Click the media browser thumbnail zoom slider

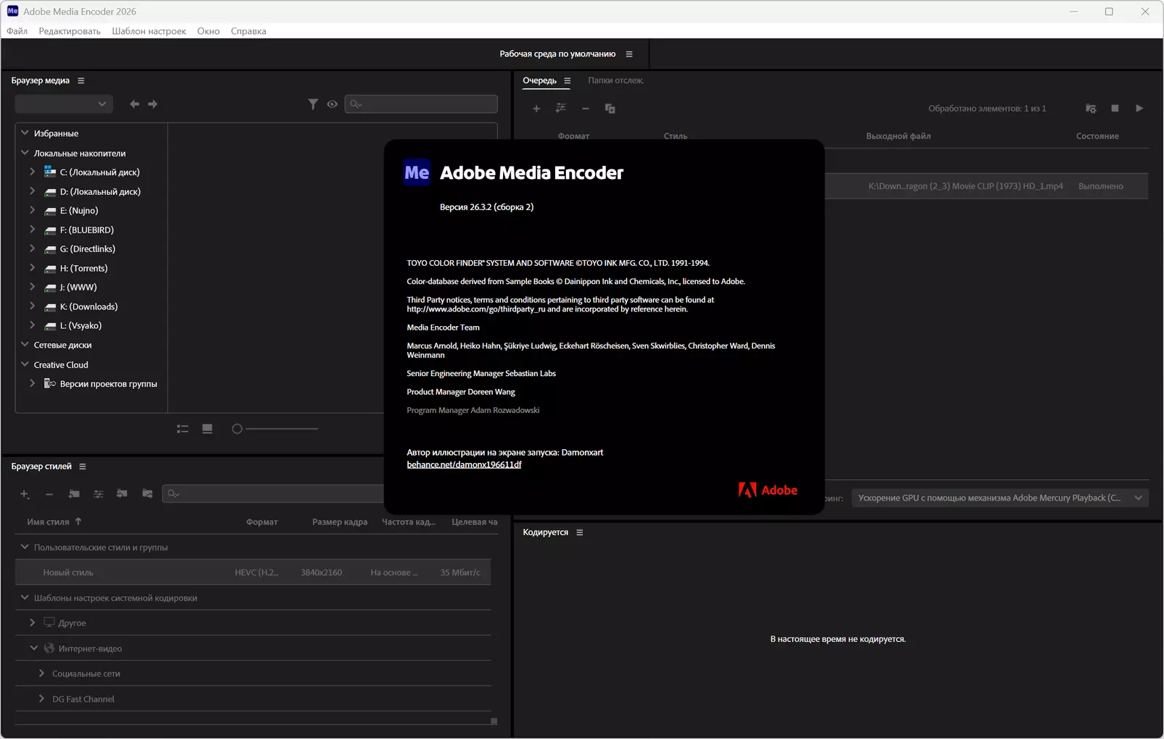275,429
